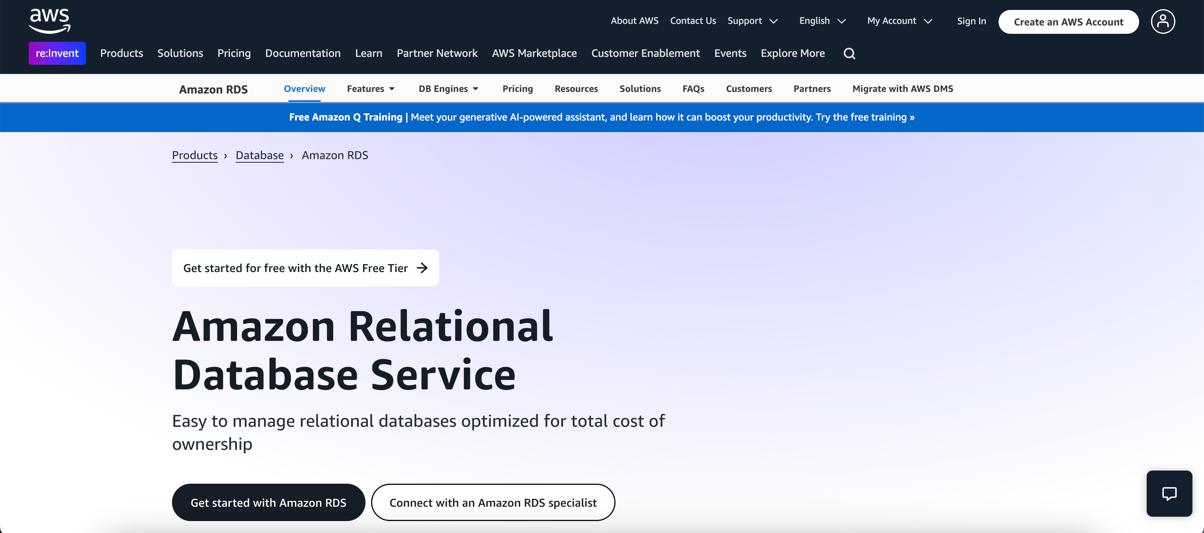Click Get started with Amazon RDS
This screenshot has height=533, width=1204.
click(x=268, y=503)
